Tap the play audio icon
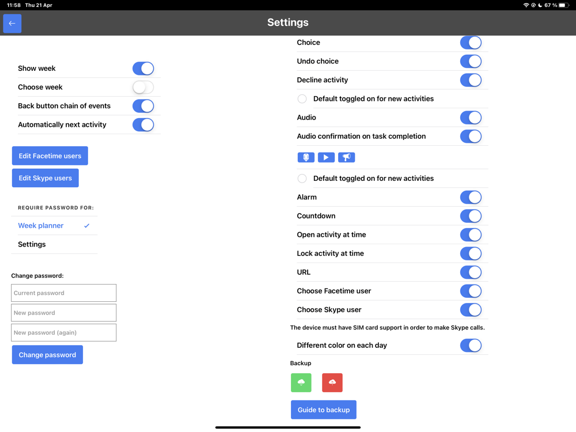Image resolution: width=576 pixels, height=432 pixels. 326,157
